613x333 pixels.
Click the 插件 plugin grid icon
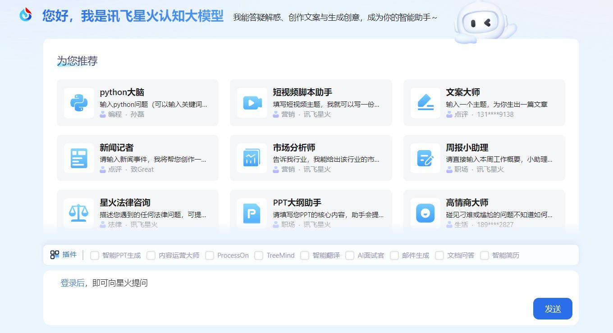click(54, 255)
